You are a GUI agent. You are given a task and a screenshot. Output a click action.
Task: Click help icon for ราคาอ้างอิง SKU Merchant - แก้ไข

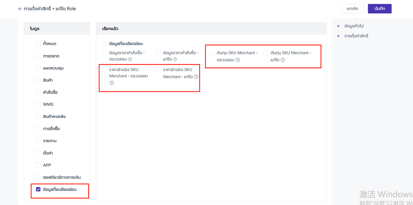(x=196, y=77)
